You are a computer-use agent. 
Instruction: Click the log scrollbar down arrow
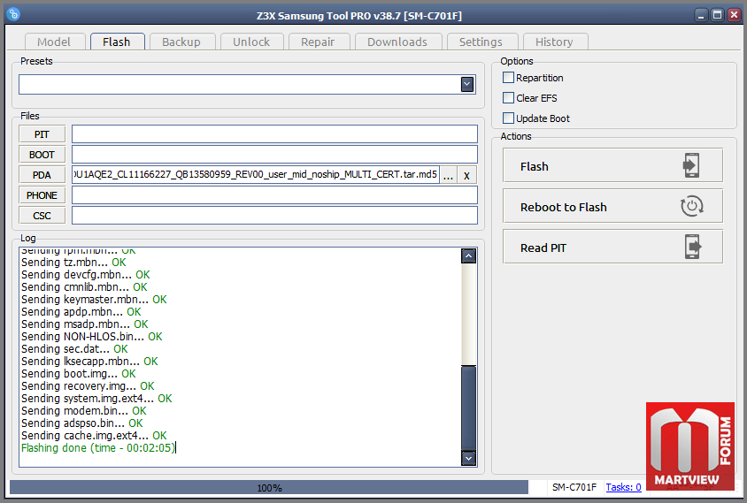click(x=469, y=458)
